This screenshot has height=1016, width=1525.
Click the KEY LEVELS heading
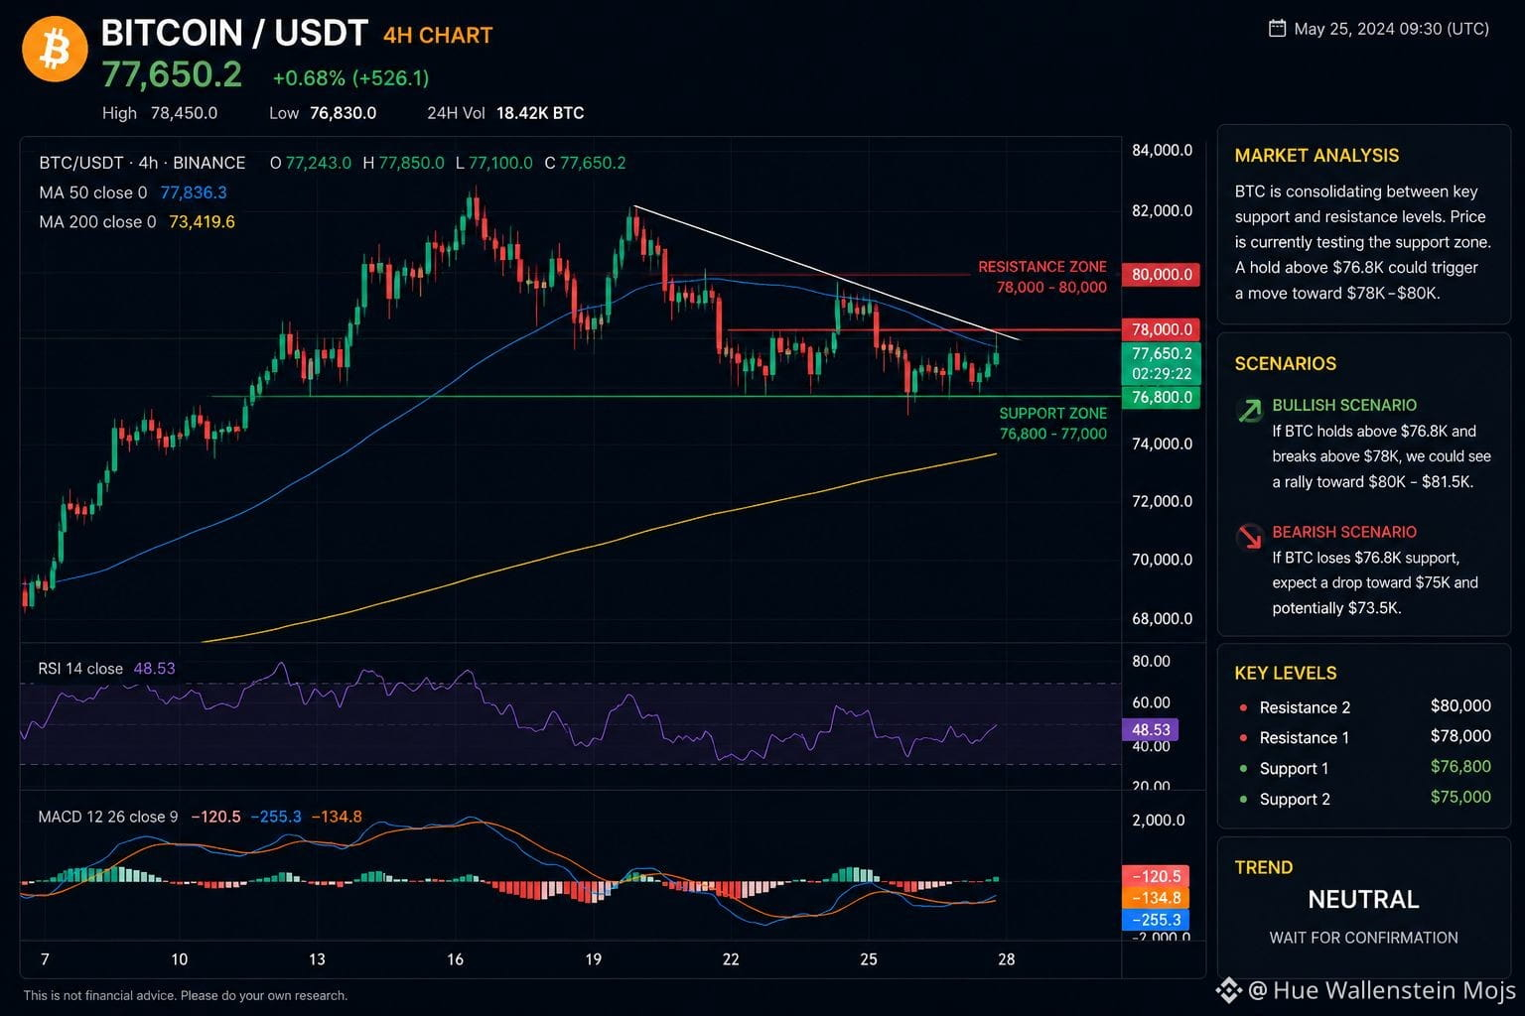coord(1286,674)
